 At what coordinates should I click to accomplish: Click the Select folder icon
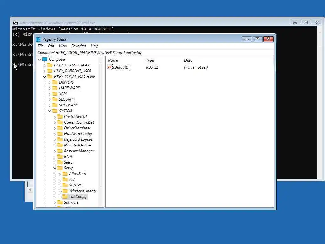(60, 162)
